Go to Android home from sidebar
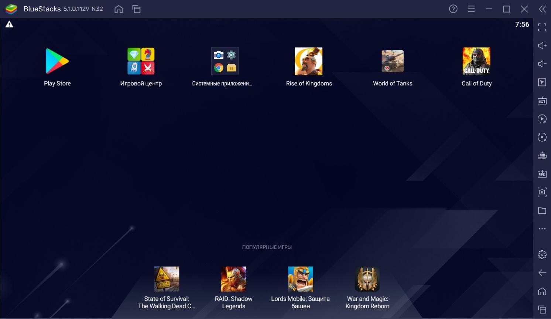 click(x=542, y=291)
